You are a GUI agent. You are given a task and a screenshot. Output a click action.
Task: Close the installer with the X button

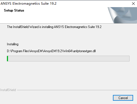pyautogui.click(x=133, y=4)
